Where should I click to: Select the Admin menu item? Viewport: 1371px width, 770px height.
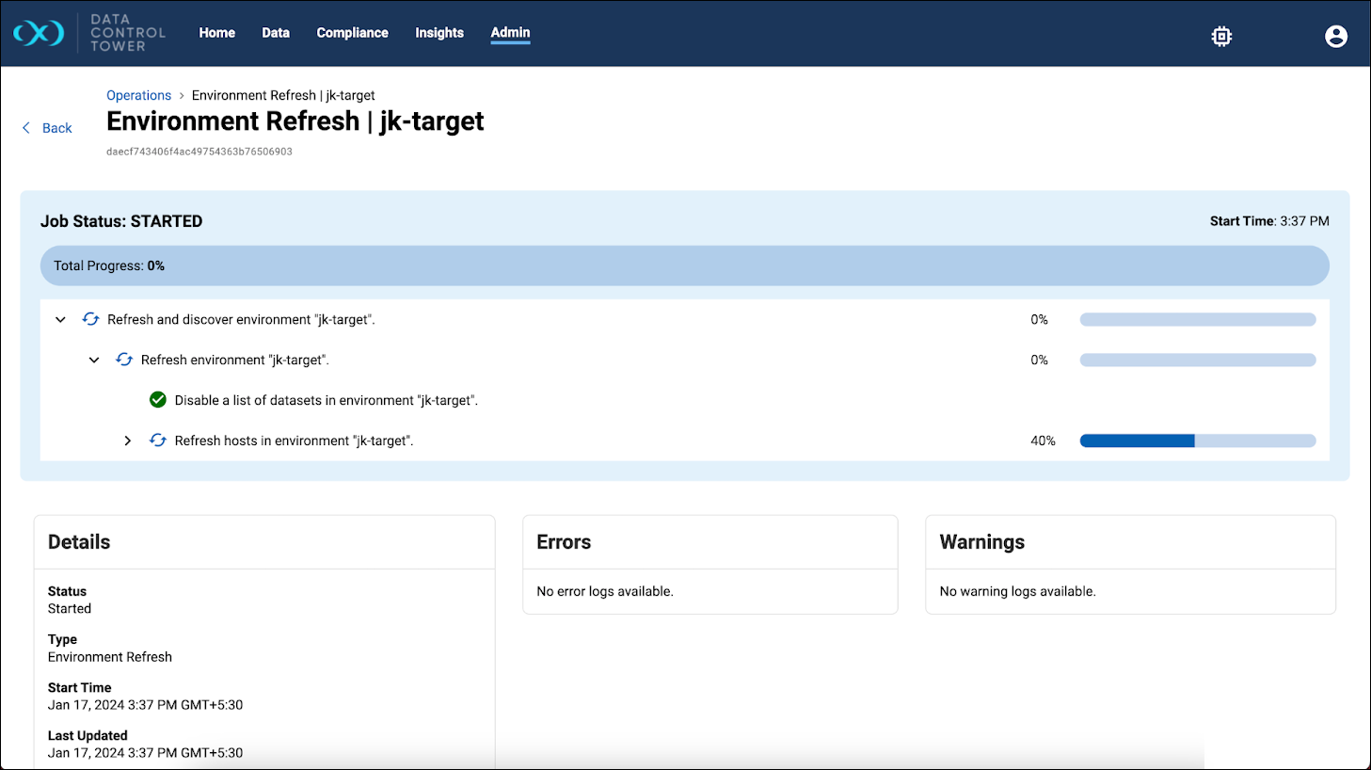coord(510,33)
